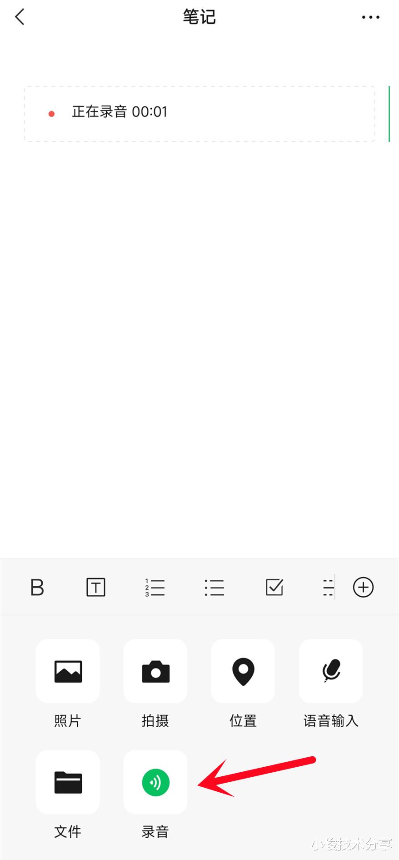Go back using the top-left arrow
Image resolution: width=399 pixels, height=860 pixels.
coord(20,17)
